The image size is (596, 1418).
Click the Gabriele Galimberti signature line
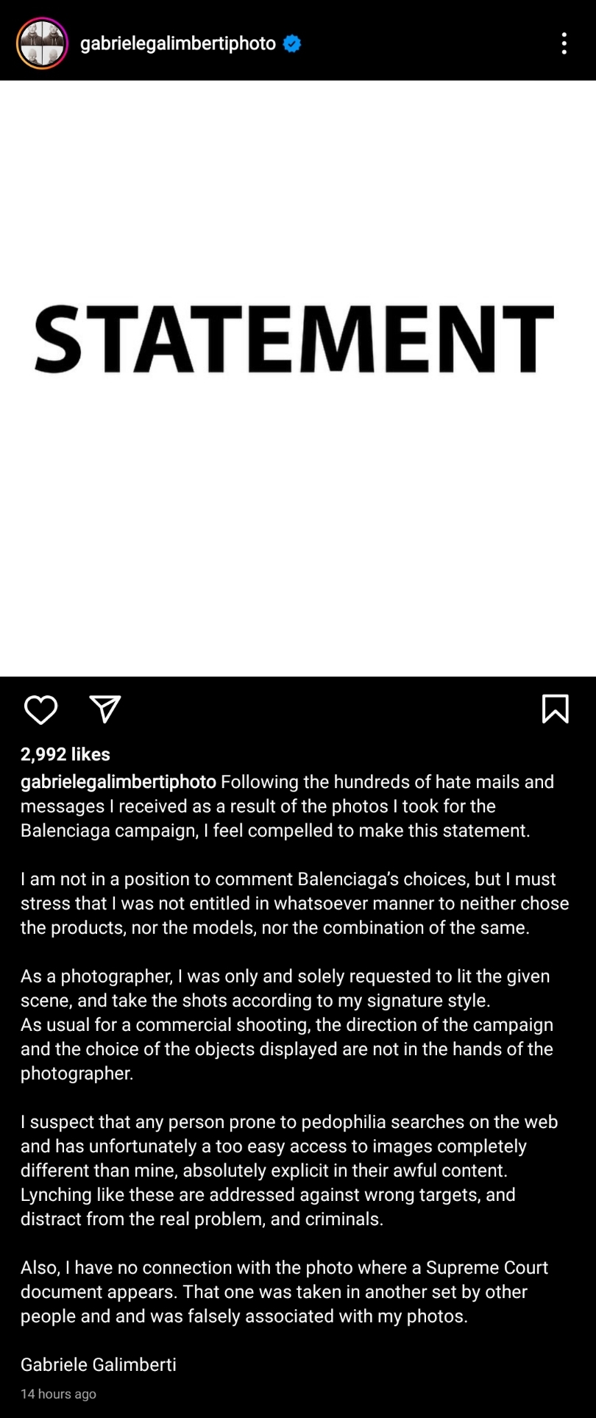click(x=99, y=1364)
